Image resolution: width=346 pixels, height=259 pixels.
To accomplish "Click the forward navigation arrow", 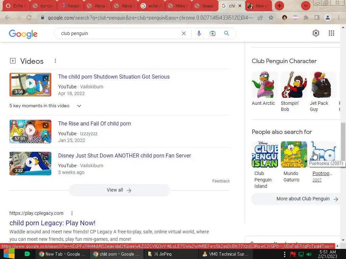I will (18, 18).
